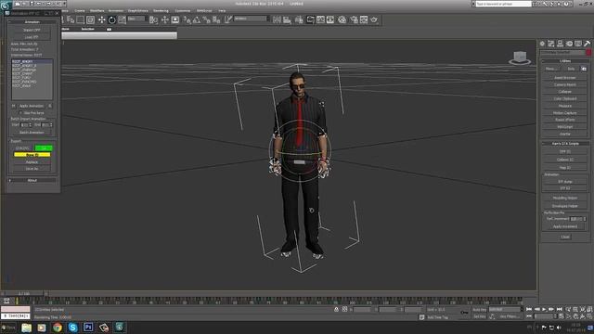594x334 pixels.
Task: Toggle the selection lock icon
Action: tap(336, 309)
